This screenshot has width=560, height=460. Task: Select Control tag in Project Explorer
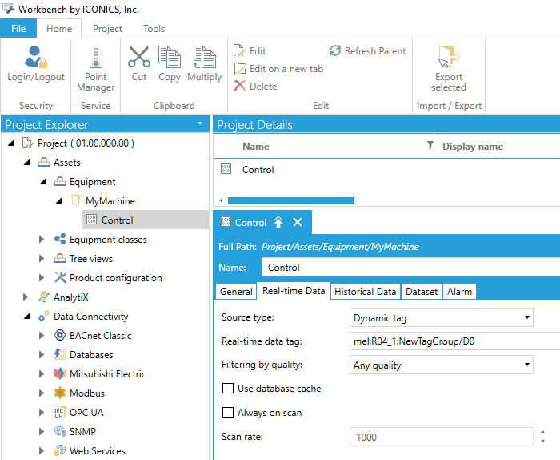pos(146,220)
